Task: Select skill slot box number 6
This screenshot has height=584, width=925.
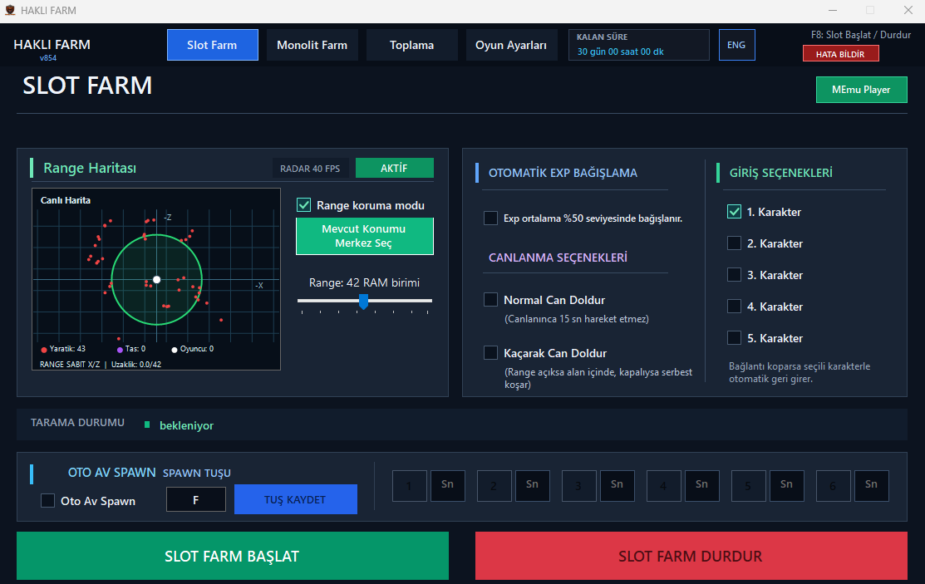Action: 834,486
